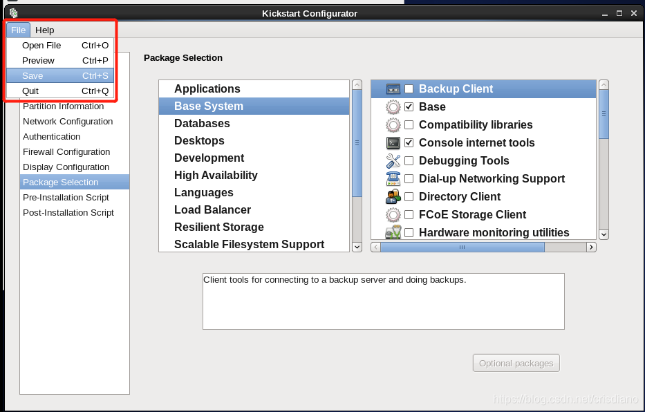
Task: Open Pre-Installation Script section
Action: 75,198
